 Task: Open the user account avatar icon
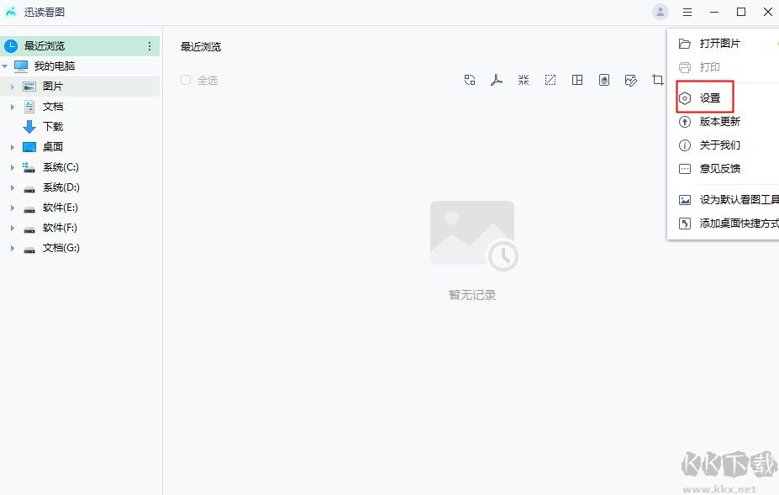pos(661,12)
